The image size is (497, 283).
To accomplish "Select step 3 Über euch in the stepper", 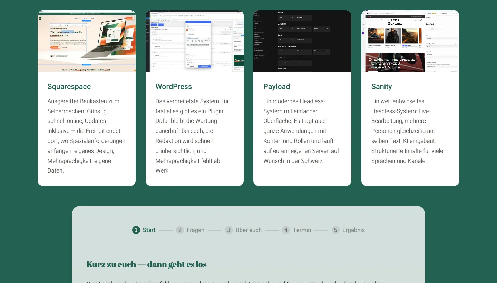I will (243, 230).
